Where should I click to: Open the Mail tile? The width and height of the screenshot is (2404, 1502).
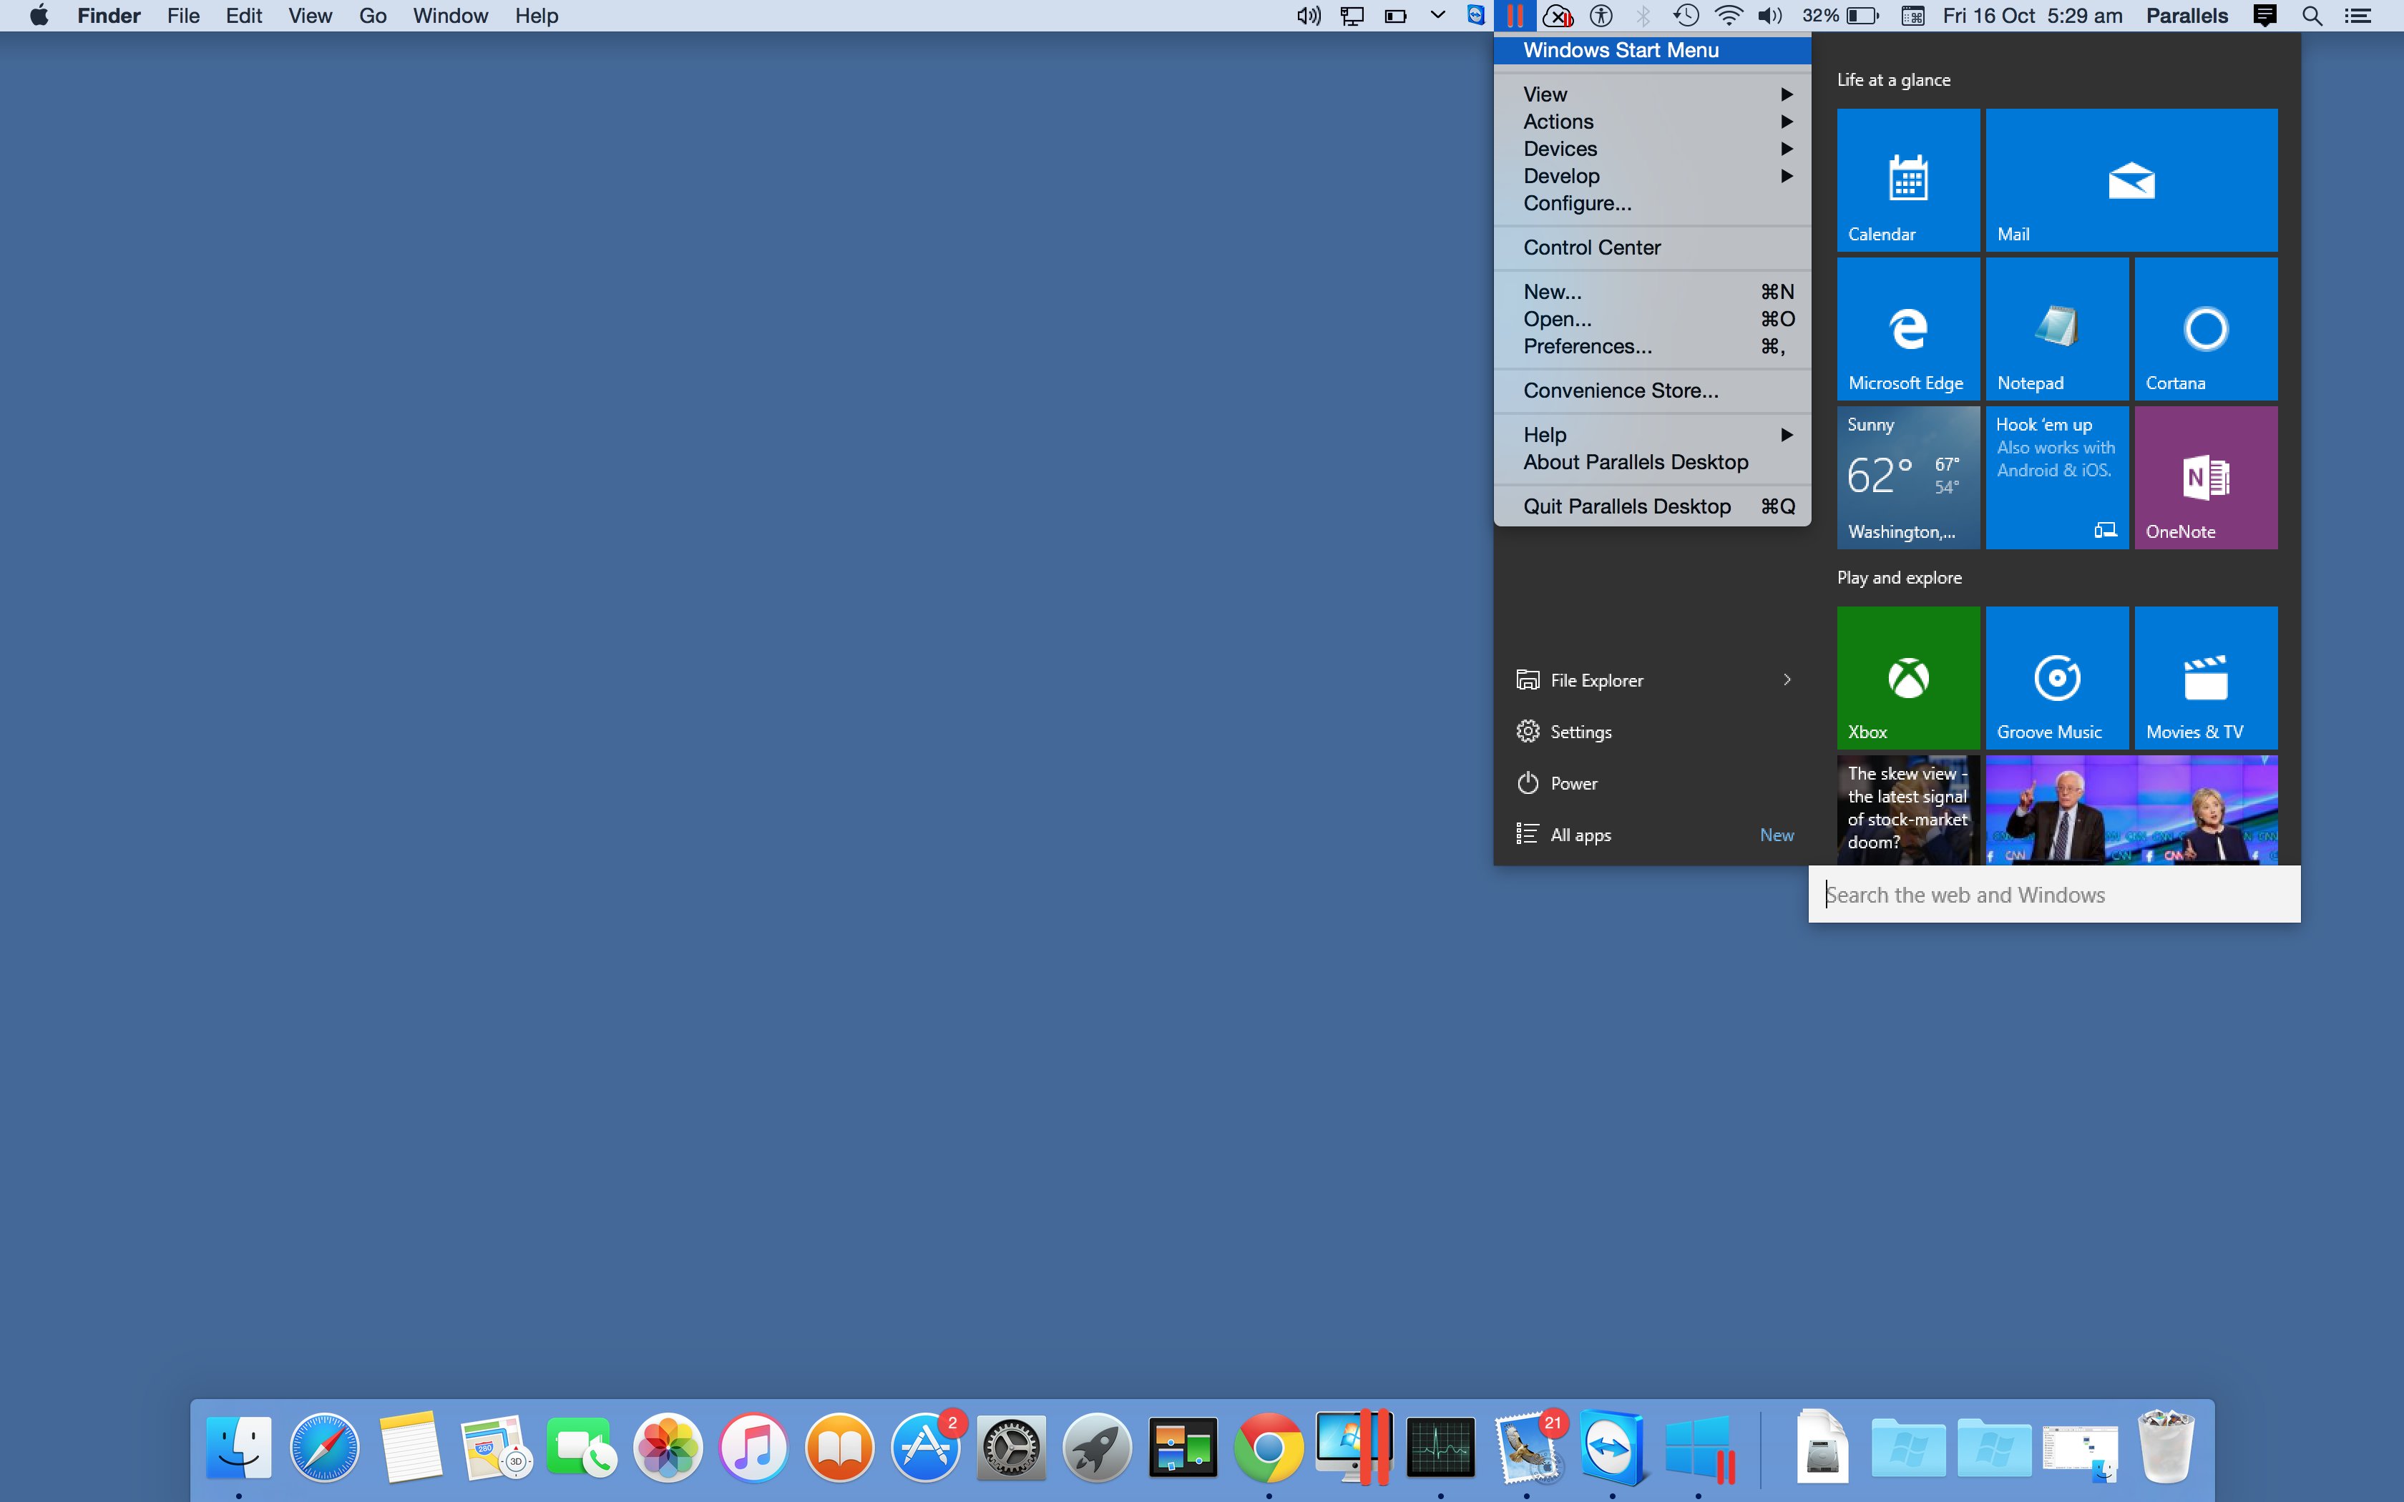[2131, 180]
